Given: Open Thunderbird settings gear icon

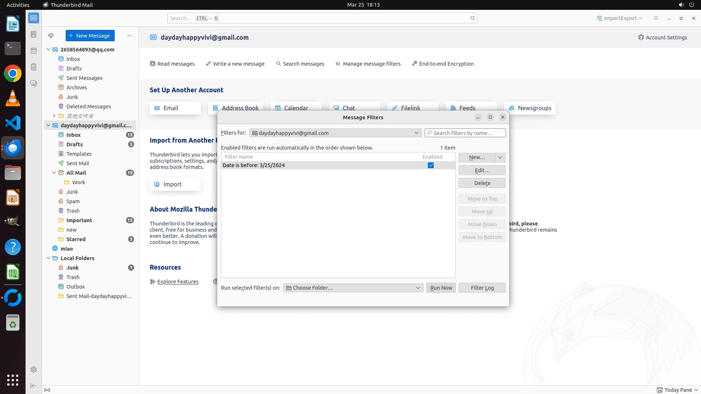Looking at the screenshot, I should pos(34,370).
